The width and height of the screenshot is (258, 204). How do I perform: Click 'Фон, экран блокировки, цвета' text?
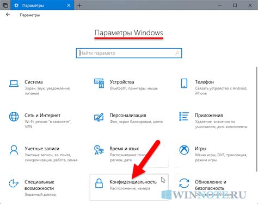136,122
